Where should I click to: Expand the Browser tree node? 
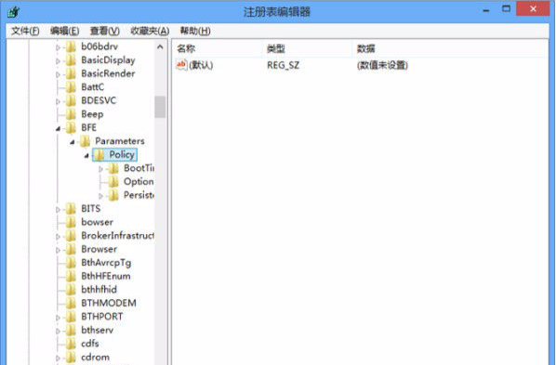pyautogui.click(x=58, y=250)
